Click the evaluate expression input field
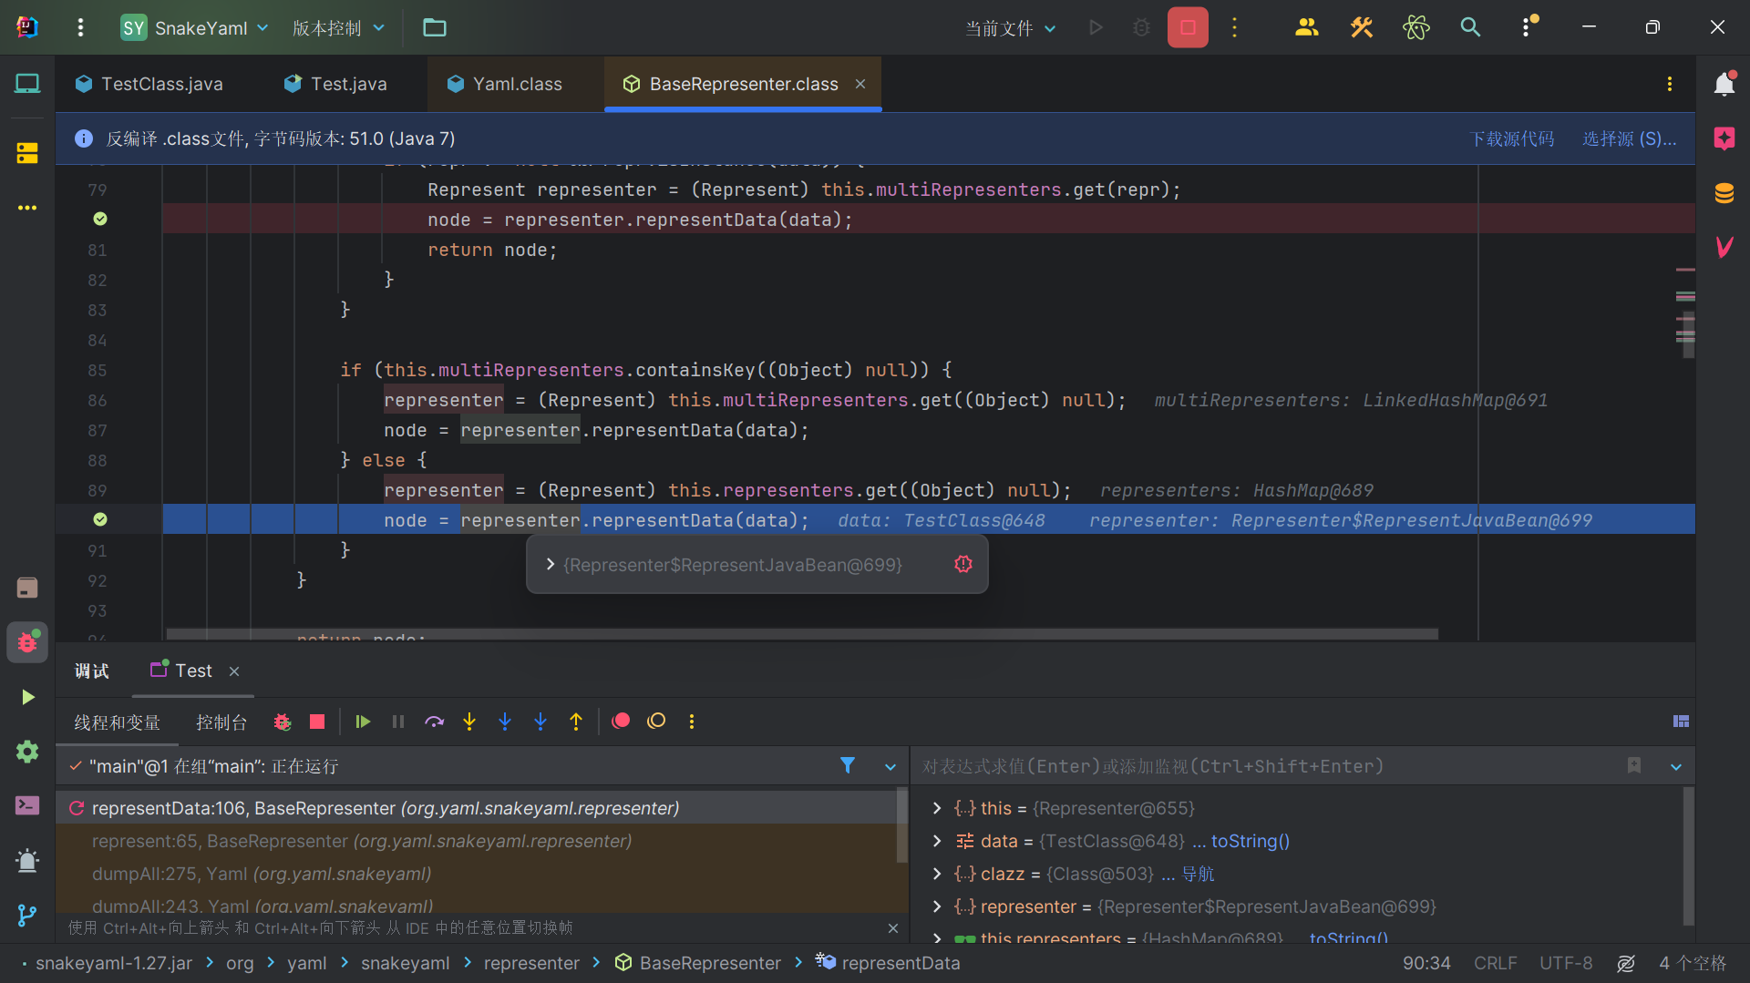 coord(1267,766)
